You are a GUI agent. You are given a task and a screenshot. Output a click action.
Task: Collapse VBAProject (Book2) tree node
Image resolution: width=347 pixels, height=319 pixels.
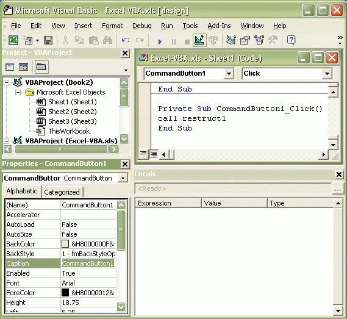pos(7,82)
